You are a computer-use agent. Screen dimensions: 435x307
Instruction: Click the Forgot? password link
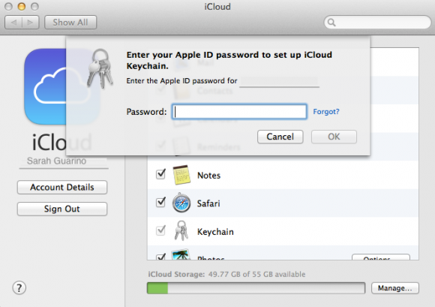click(326, 112)
